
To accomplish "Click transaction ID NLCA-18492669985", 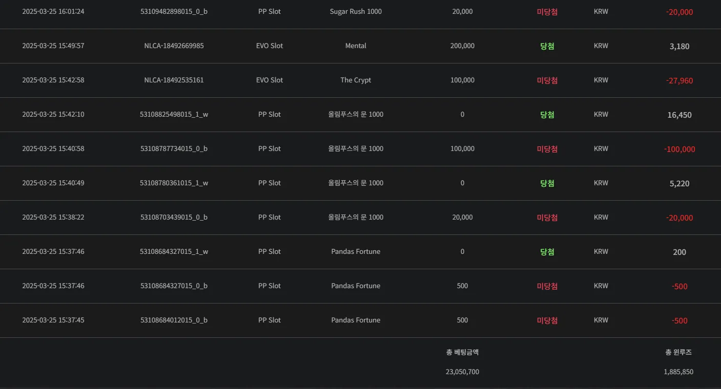I will click(174, 46).
